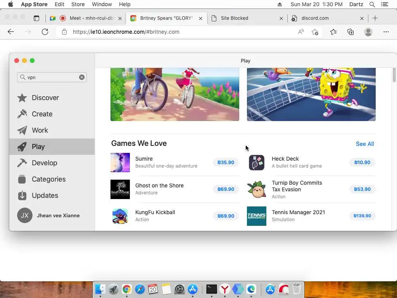Open Finder from the Dock
This screenshot has width=397, height=298.
pos(100,289)
